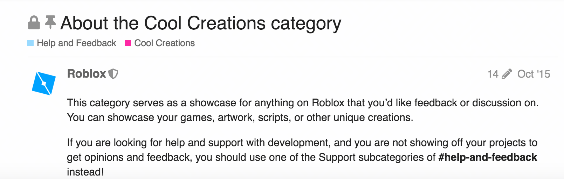Click the pink Cool Creations category square

(128, 43)
